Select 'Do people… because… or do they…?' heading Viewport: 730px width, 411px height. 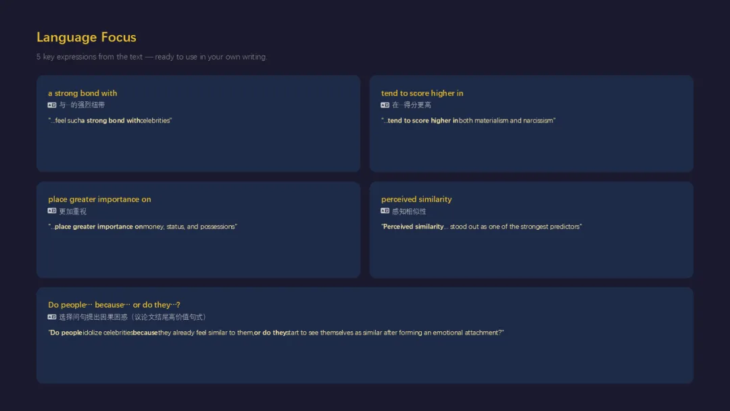point(114,305)
